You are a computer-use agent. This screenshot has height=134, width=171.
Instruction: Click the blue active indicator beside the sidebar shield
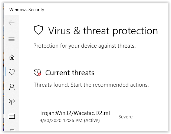pos(6,72)
